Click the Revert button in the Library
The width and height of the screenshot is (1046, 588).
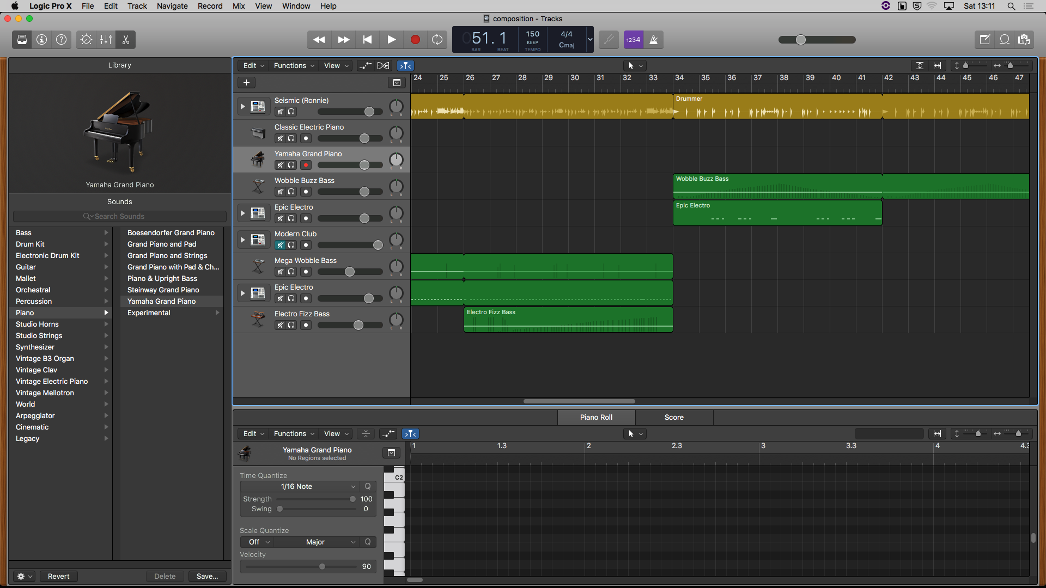(x=58, y=576)
